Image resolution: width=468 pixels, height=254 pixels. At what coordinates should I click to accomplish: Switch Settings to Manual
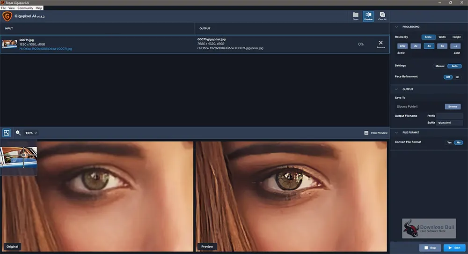tap(439, 66)
